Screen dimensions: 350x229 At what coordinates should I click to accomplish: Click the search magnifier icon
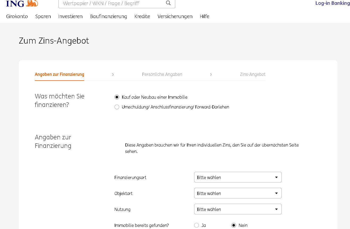click(168, 3)
